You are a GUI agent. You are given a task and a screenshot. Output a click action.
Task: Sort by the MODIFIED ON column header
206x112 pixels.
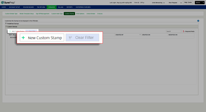tap(173, 35)
